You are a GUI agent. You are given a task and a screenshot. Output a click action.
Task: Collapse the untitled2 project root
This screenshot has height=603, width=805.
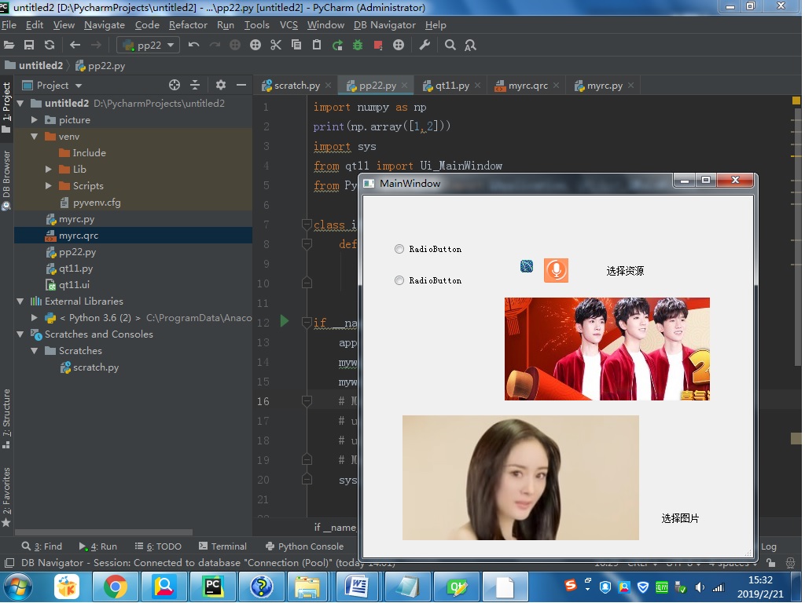click(20, 104)
